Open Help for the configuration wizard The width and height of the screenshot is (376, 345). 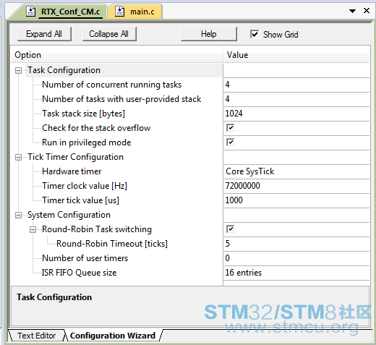(209, 34)
